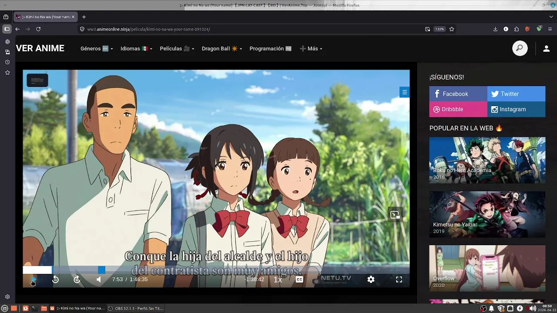Bookmark this page with the star
557x313 pixels.
point(452,29)
